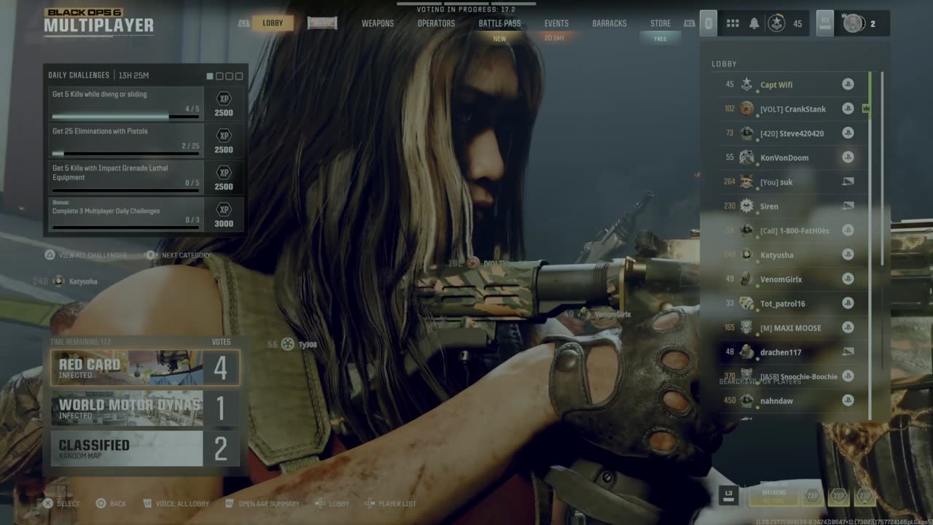This screenshot has width=933, height=525.
Task: Select fourth challenge category page indicator
Action: (x=238, y=76)
